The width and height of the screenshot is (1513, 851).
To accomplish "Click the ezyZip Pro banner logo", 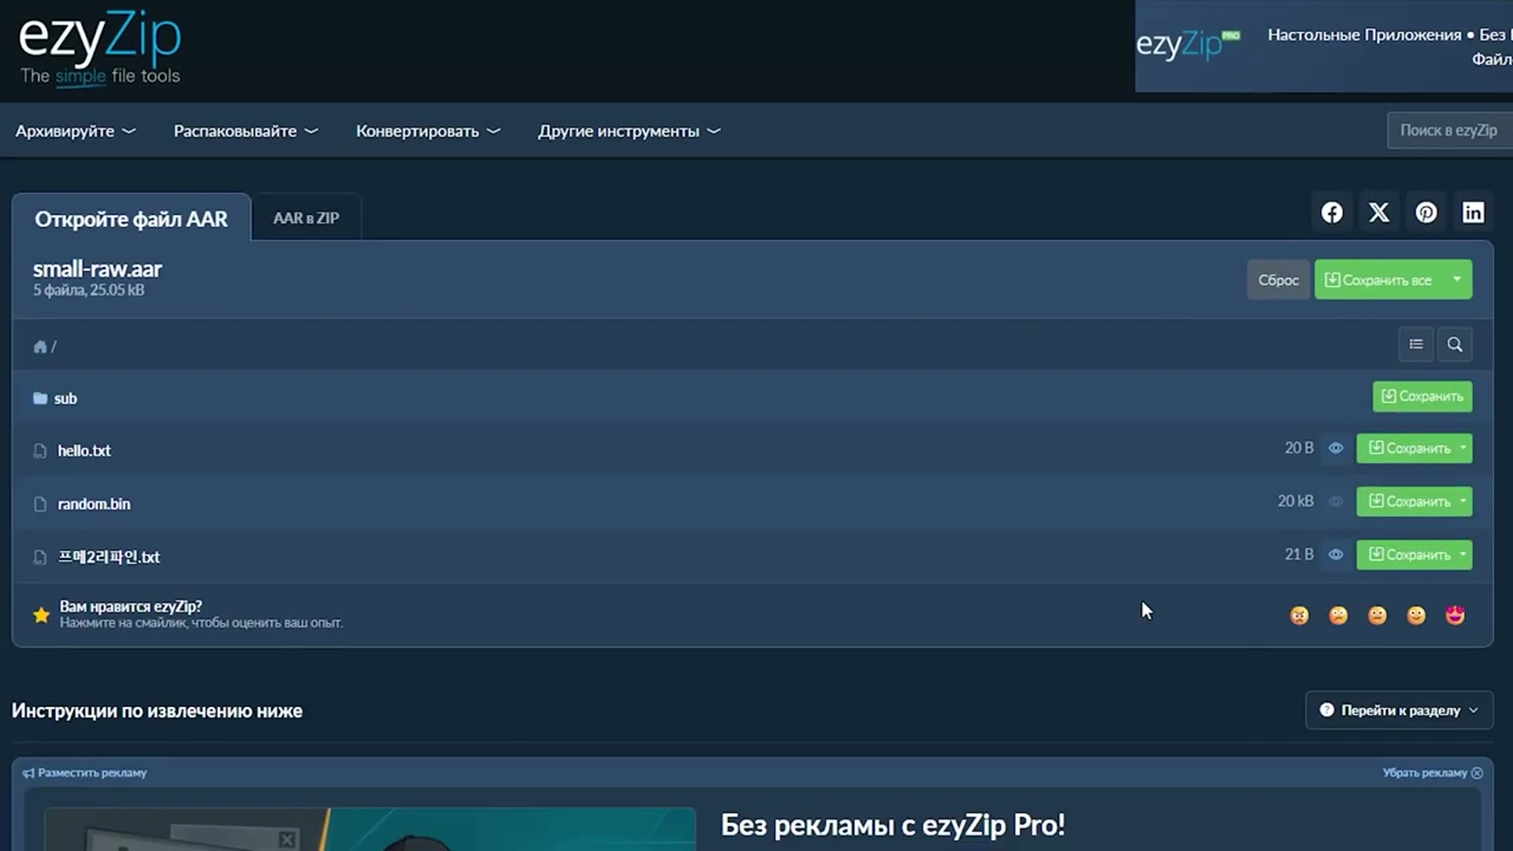I will point(1188,44).
